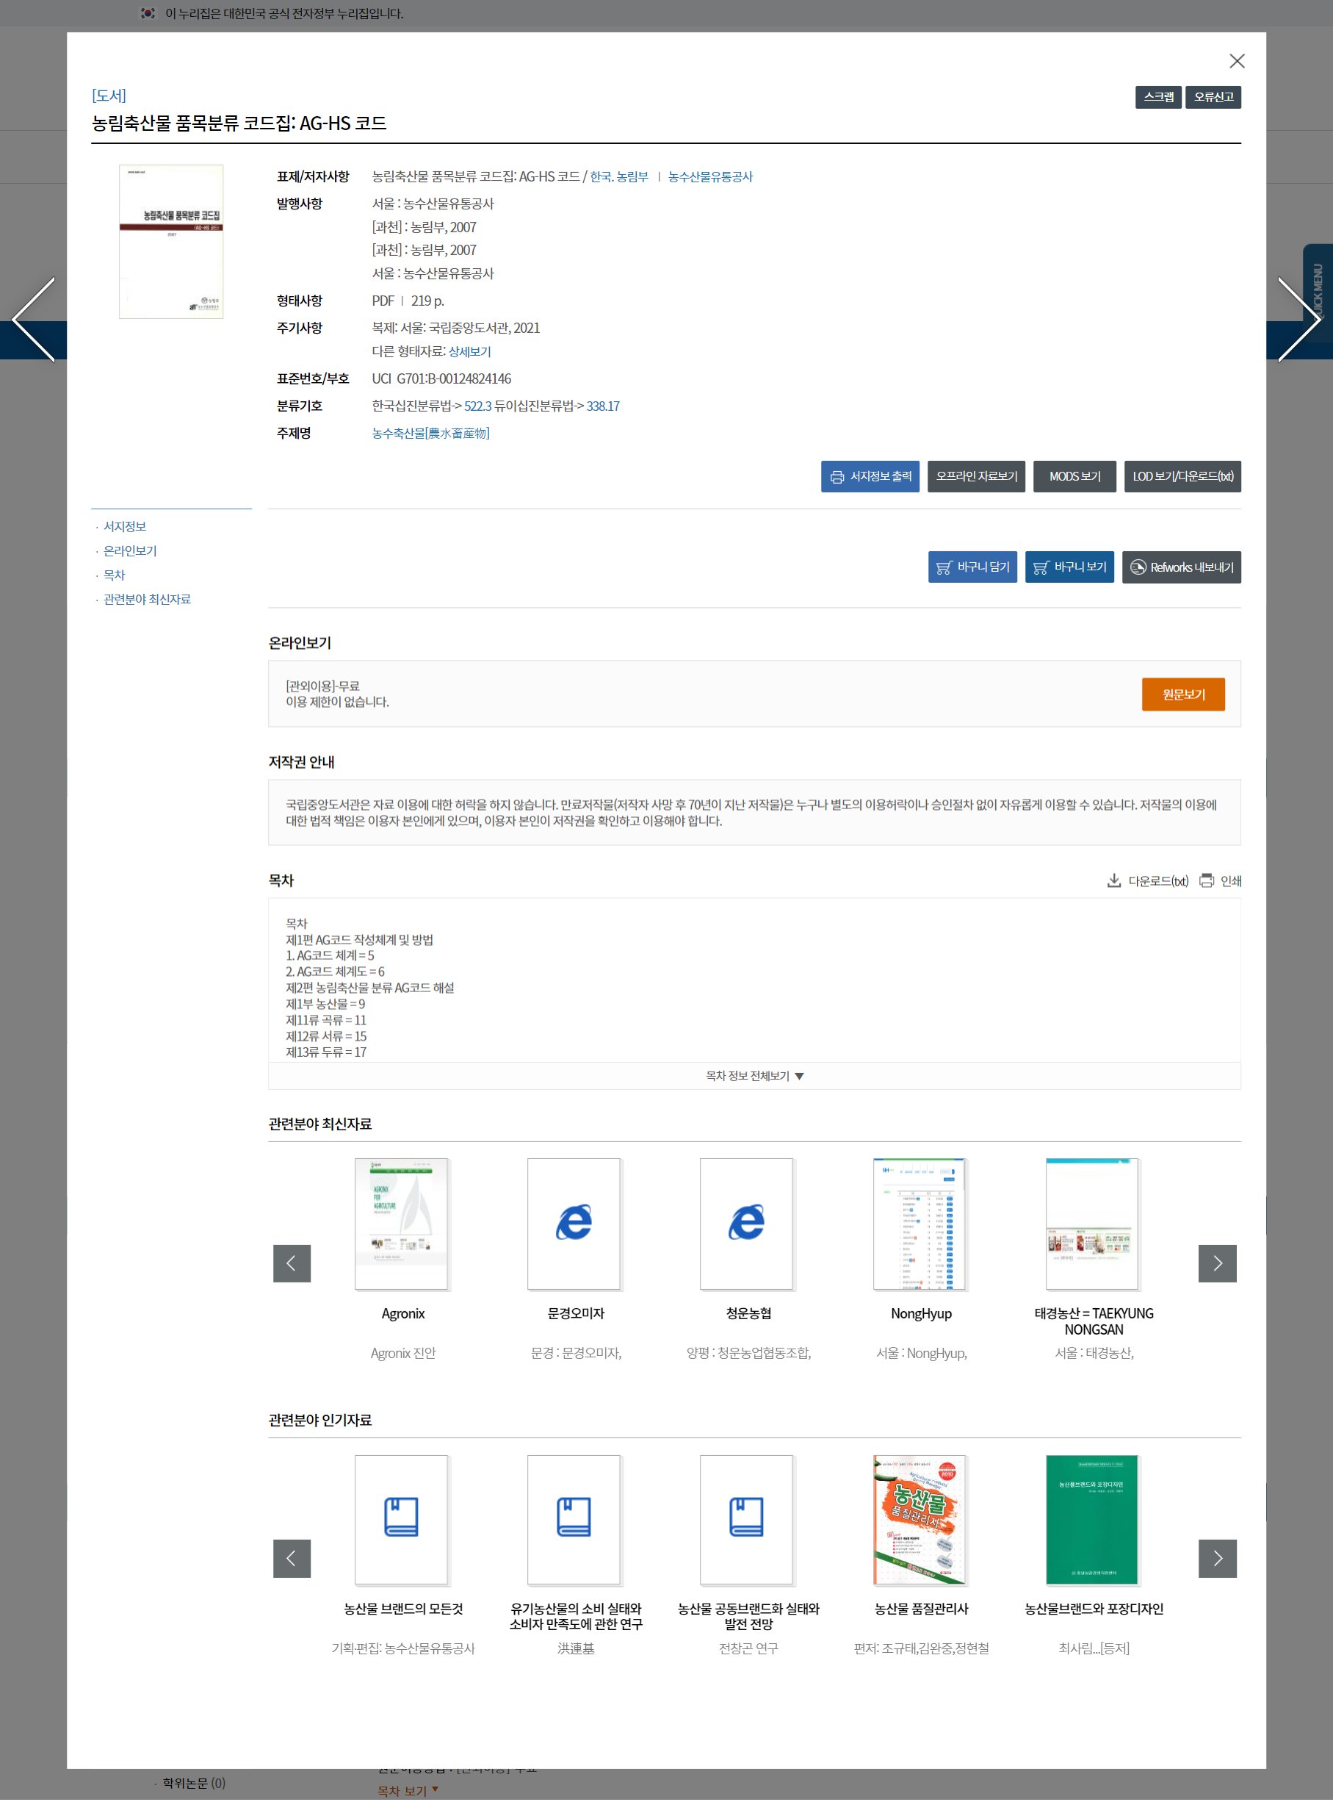View basket (바구니 보기)
This screenshot has width=1333, height=1802.
(1069, 567)
